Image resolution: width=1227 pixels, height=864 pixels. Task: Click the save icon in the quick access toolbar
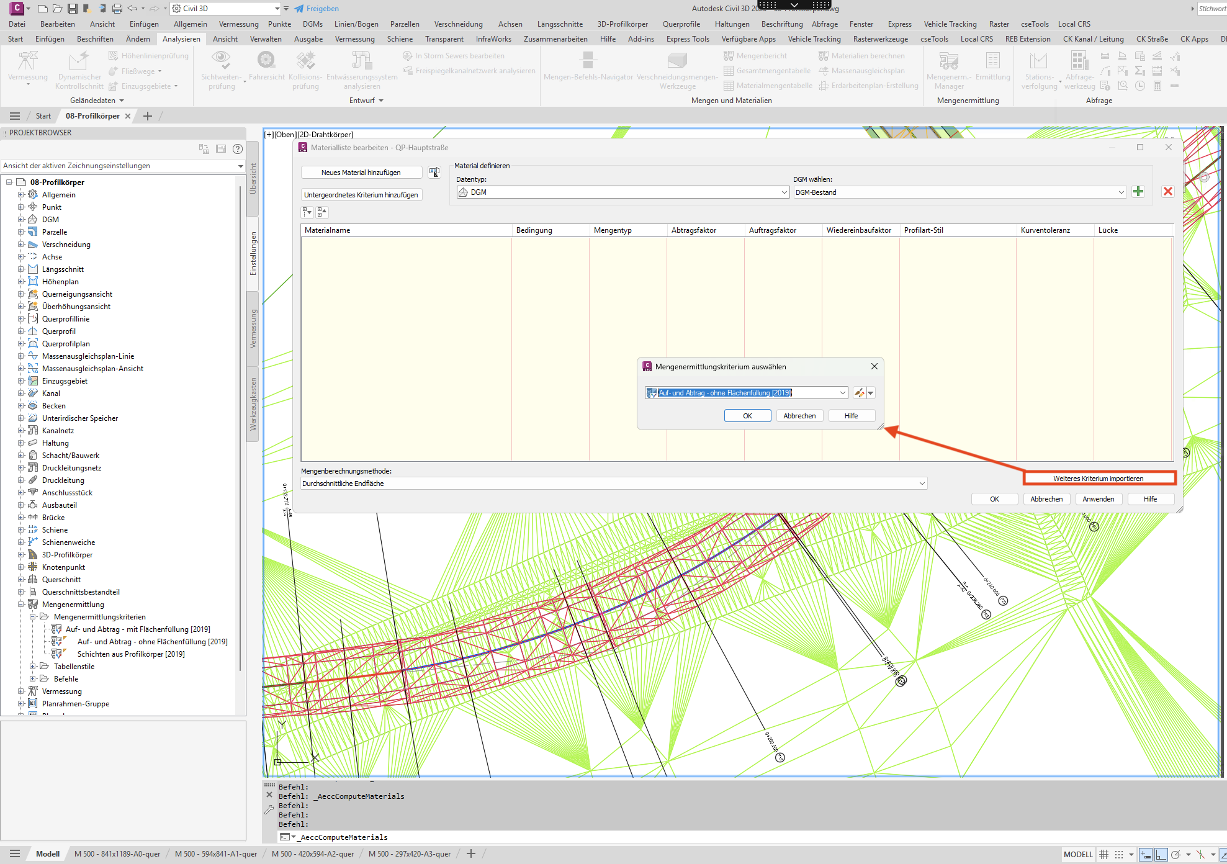click(x=73, y=9)
